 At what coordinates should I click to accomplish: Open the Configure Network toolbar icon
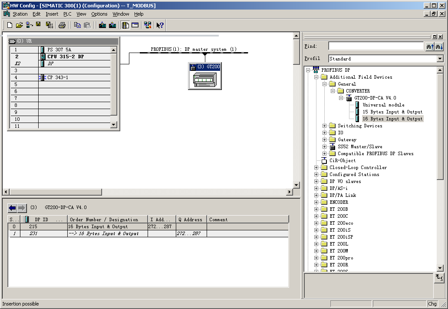pyautogui.click(x=148, y=25)
